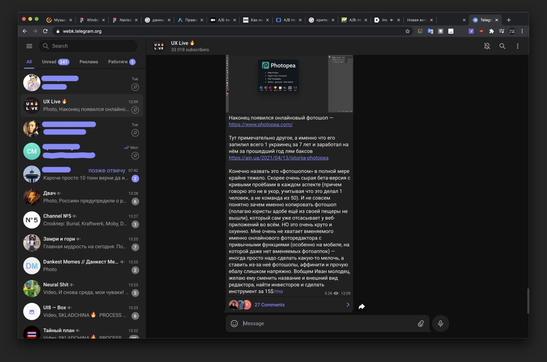
Task: Start voice recording with microphone button
Action: [x=441, y=324]
